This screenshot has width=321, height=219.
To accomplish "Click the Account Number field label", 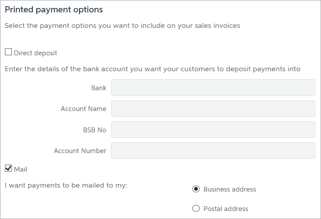I will coord(80,151).
